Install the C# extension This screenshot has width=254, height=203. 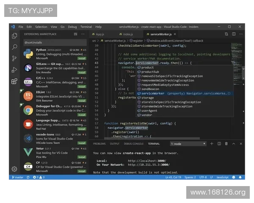tap(82, 171)
